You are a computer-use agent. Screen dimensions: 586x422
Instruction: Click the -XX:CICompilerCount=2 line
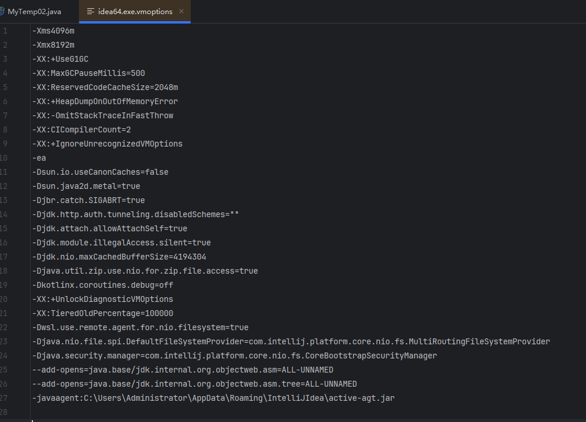[x=81, y=129]
